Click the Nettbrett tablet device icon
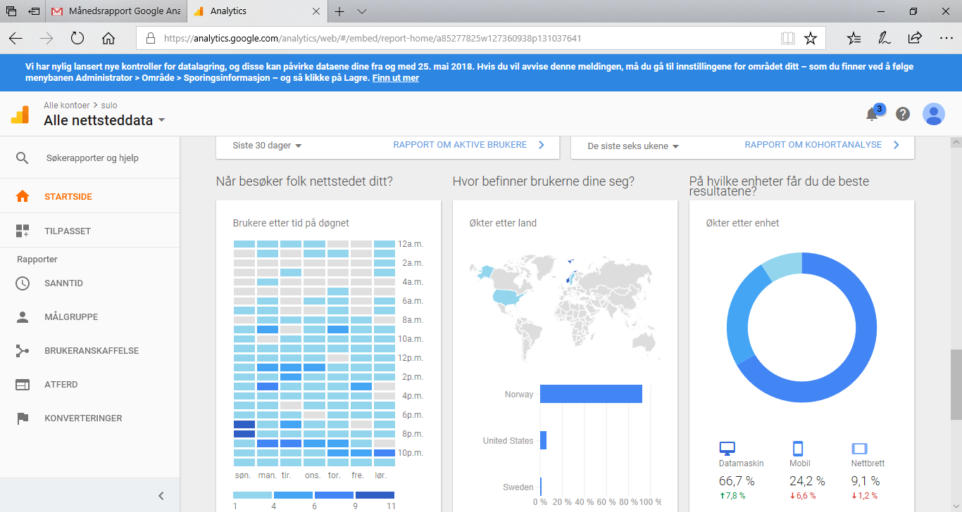This screenshot has height=512, width=962. (859, 449)
